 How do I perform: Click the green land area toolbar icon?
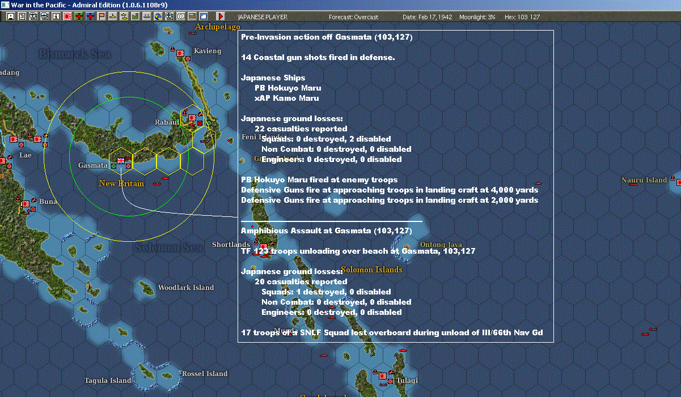[136, 17]
